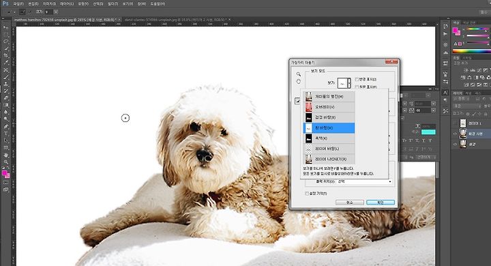Choose 흑백(K) view mode
The width and height of the screenshot is (491, 266).
(x=329, y=138)
